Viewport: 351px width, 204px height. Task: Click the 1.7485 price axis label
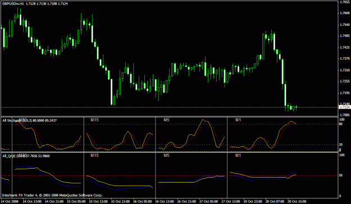tap(345, 36)
